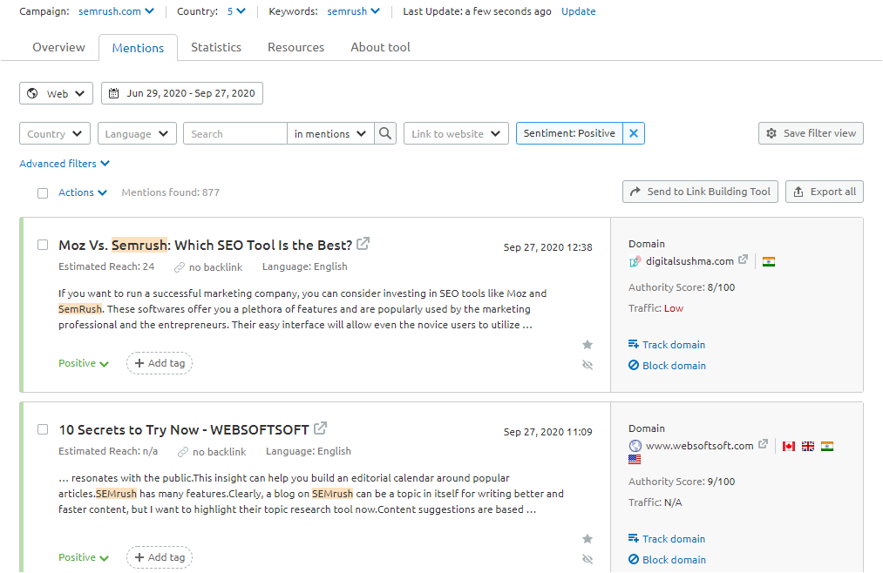Open the Campaign semrush.com dropdown

(116, 11)
